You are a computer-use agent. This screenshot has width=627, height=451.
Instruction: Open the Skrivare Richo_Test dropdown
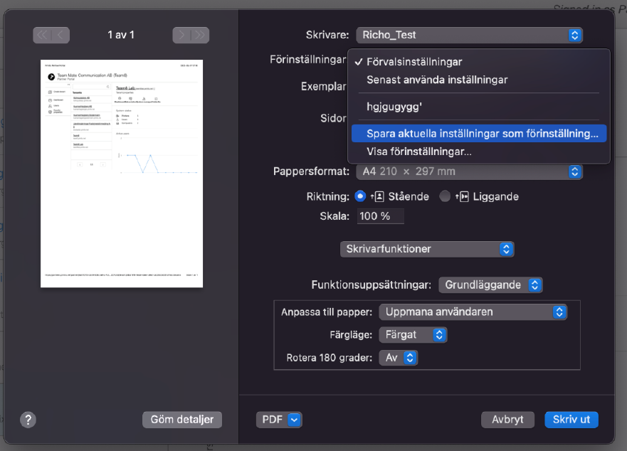(470, 34)
